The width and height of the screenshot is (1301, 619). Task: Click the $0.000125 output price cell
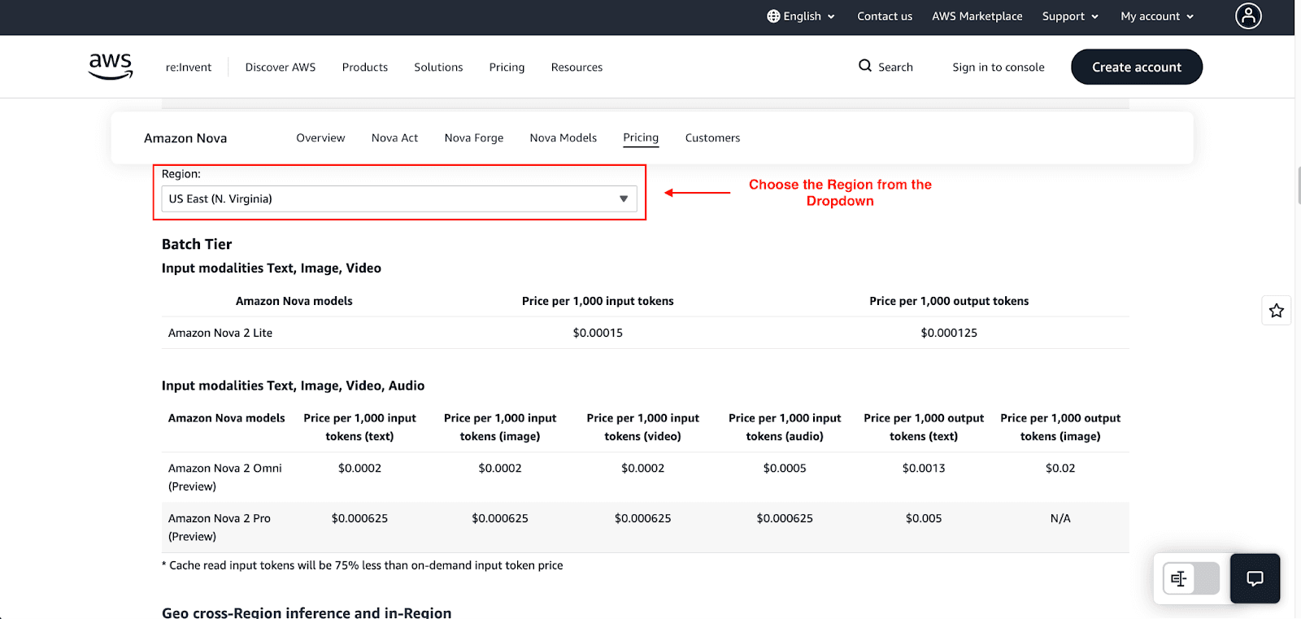point(949,333)
